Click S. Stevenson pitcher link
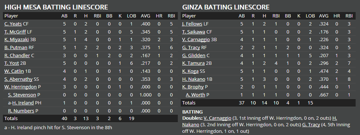This screenshot has width=360, height=135. [22, 95]
